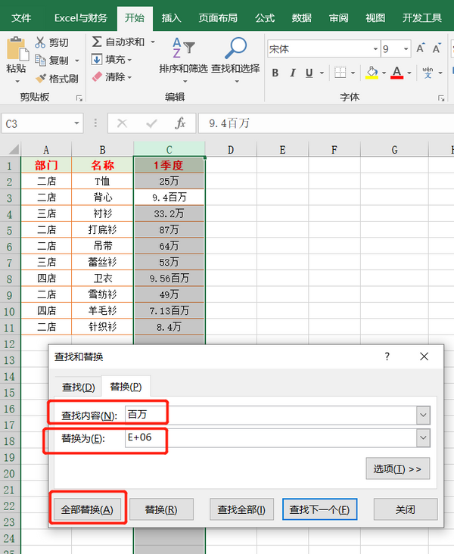Click 全部替换(A) Replace All button
454x554 pixels.
tap(87, 509)
